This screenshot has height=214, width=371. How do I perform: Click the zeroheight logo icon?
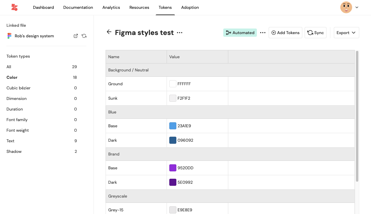[x=14, y=7]
